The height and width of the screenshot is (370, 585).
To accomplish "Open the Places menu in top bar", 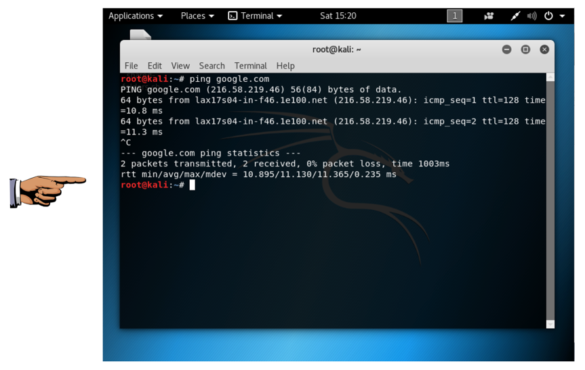I will coord(197,16).
